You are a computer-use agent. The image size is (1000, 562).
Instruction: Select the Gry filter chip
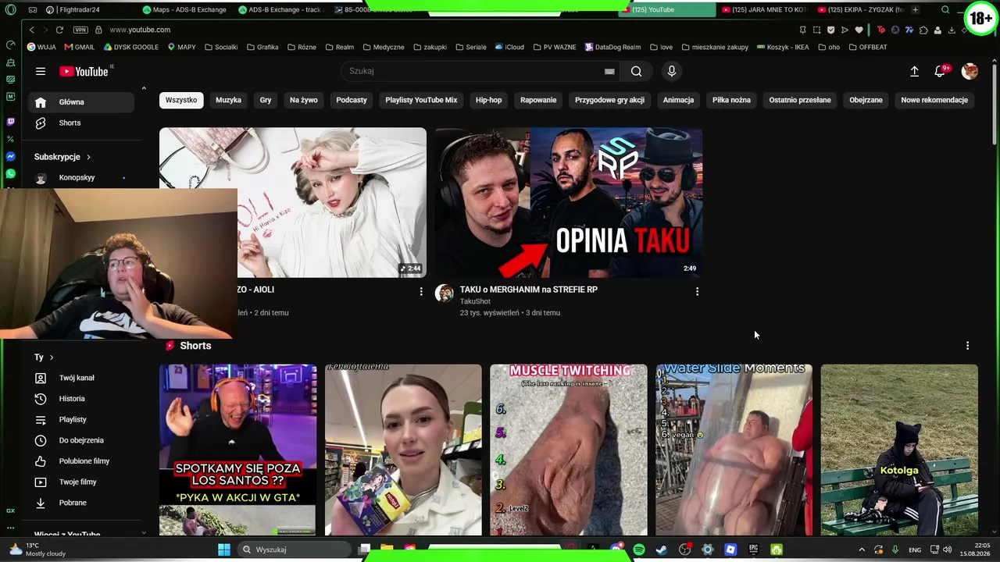click(x=266, y=100)
